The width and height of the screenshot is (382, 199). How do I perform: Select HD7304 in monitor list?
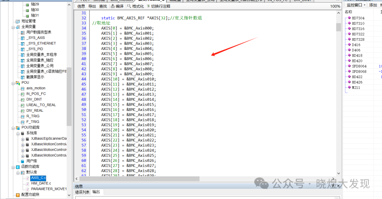(x=358, y=18)
